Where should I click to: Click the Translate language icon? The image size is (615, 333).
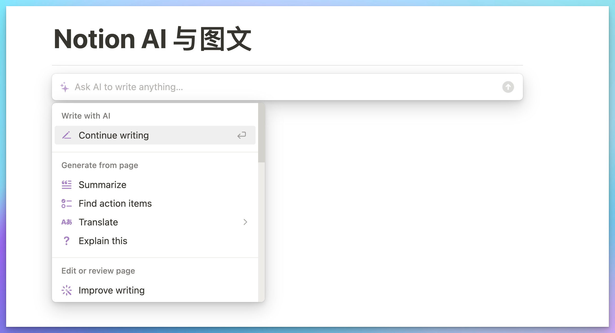[x=67, y=222]
